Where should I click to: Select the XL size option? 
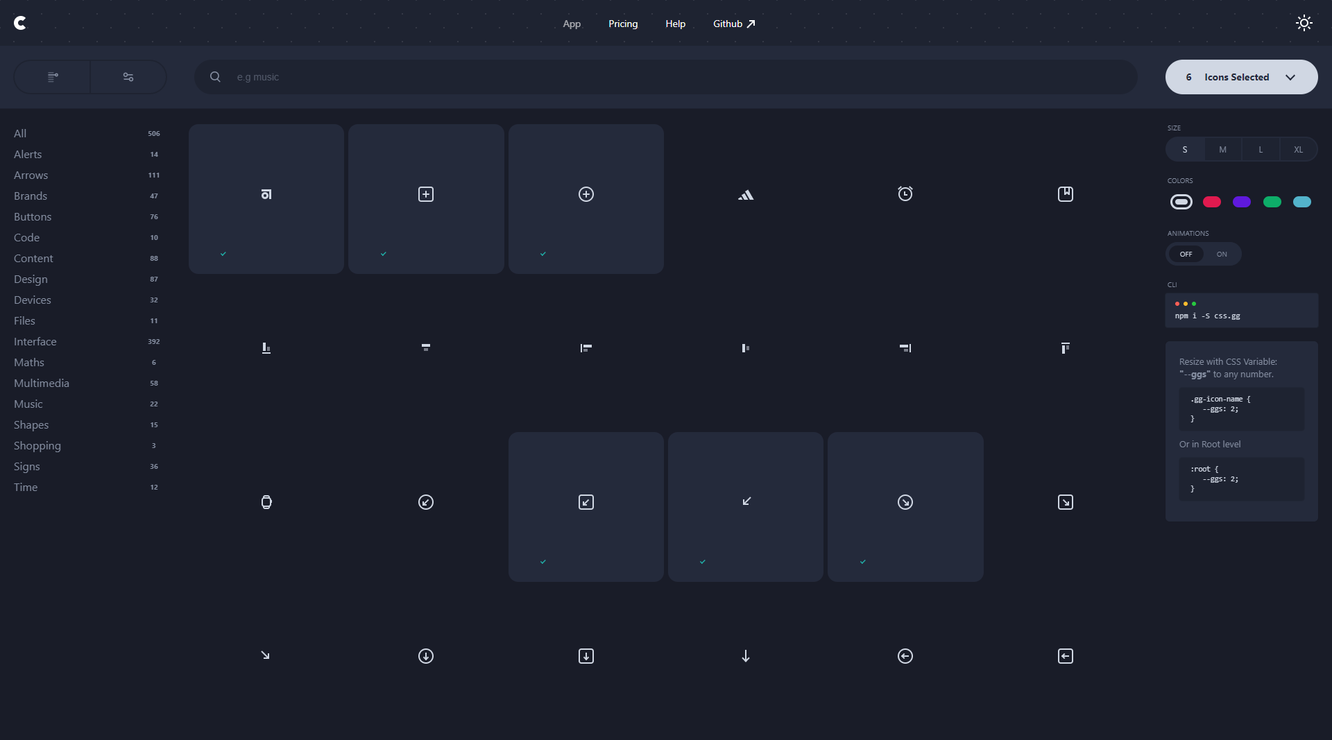point(1298,149)
